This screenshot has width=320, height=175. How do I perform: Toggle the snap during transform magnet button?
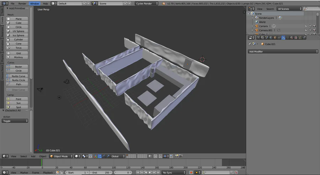click(x=160, y=156)
